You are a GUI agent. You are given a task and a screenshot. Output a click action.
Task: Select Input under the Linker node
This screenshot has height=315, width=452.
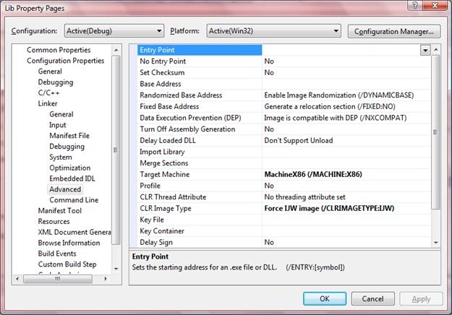(57, 125)
